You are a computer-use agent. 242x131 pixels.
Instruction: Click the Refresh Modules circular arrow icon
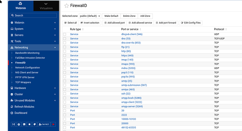pos(12,107)
